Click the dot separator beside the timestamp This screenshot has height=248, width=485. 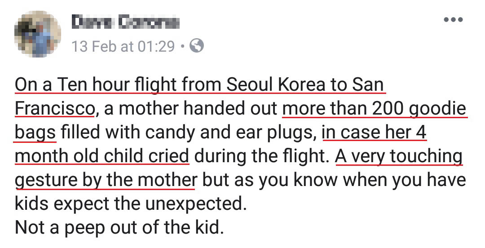tap(181, 46)
